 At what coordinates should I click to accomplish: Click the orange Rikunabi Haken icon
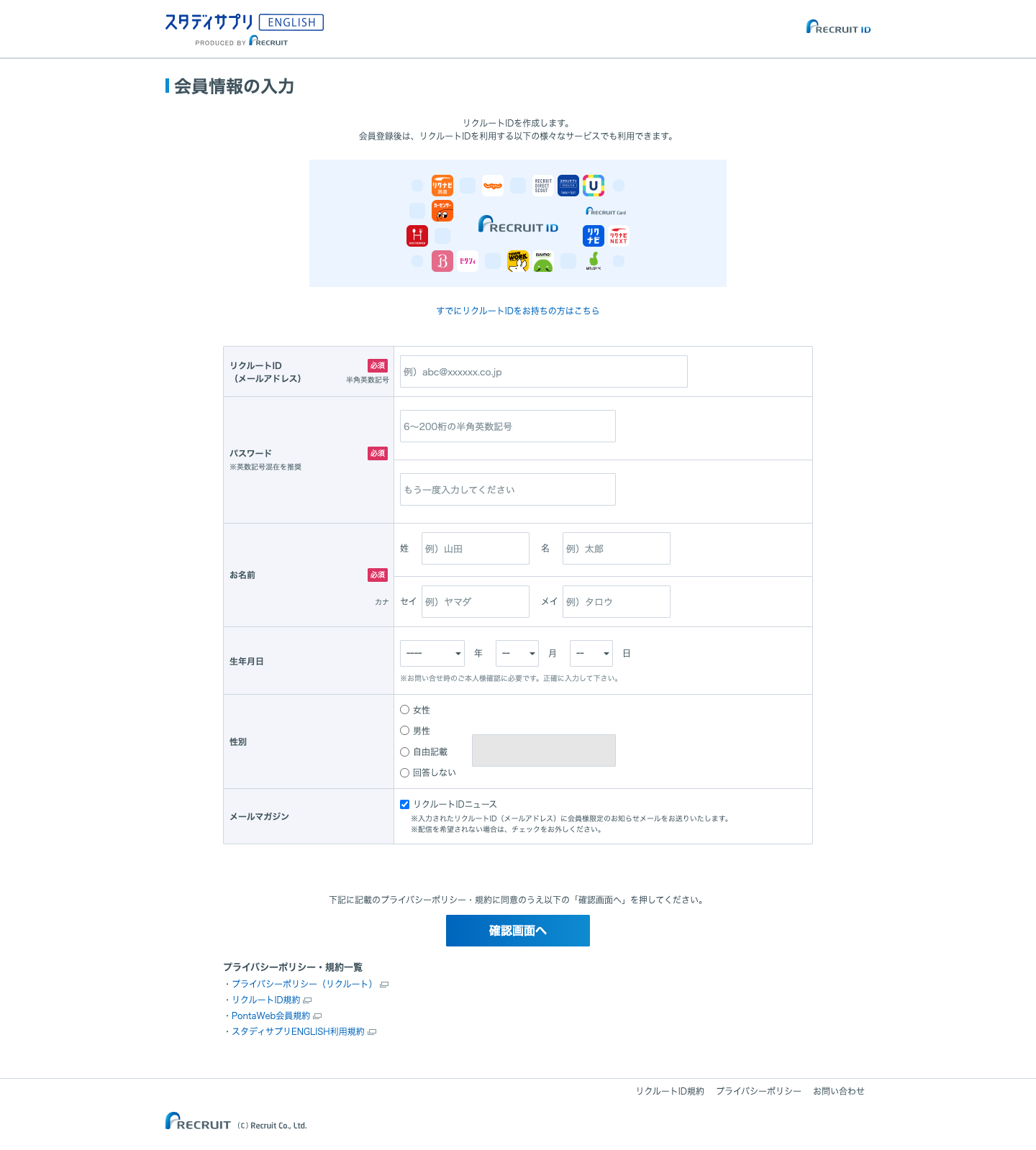(442, 186)
